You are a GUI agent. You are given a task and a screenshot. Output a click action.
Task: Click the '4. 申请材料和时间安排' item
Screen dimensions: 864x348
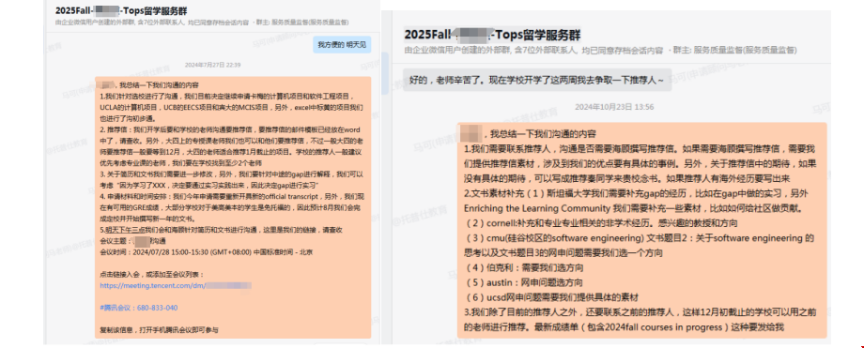click(231, 207)
